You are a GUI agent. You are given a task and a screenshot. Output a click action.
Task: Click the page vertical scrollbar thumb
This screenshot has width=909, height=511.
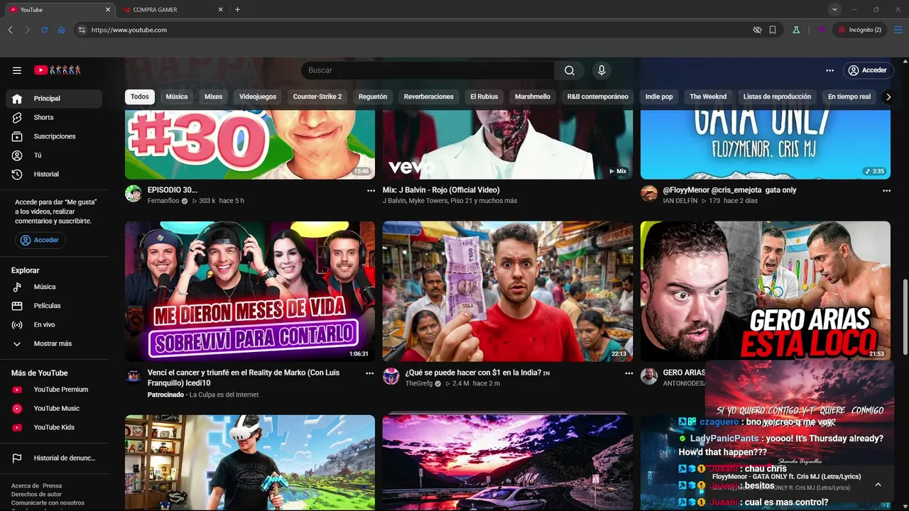tap(905, 316)
